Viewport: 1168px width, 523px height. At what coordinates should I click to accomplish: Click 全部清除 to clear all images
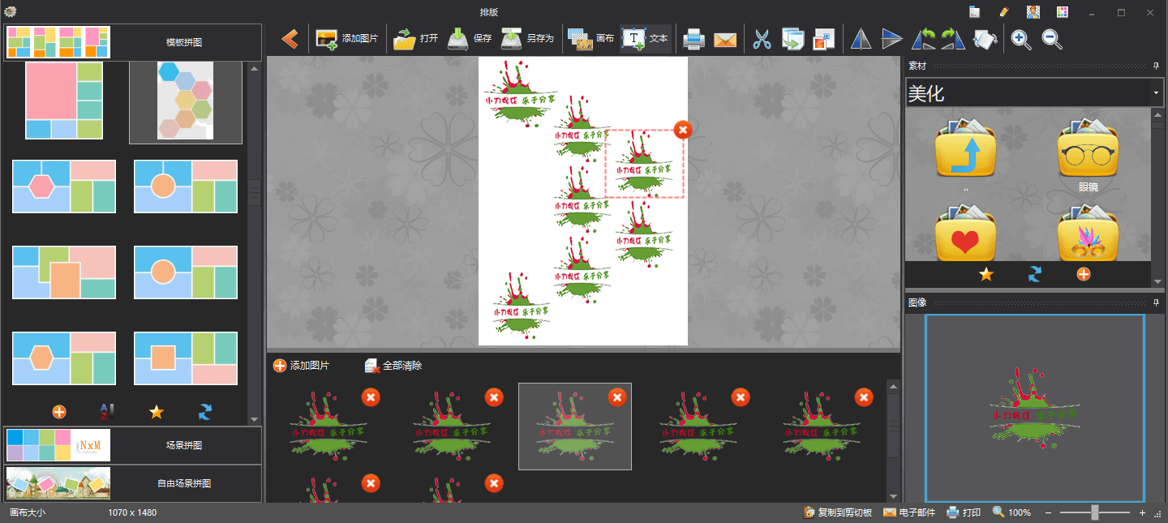click(x=393, y=366)
